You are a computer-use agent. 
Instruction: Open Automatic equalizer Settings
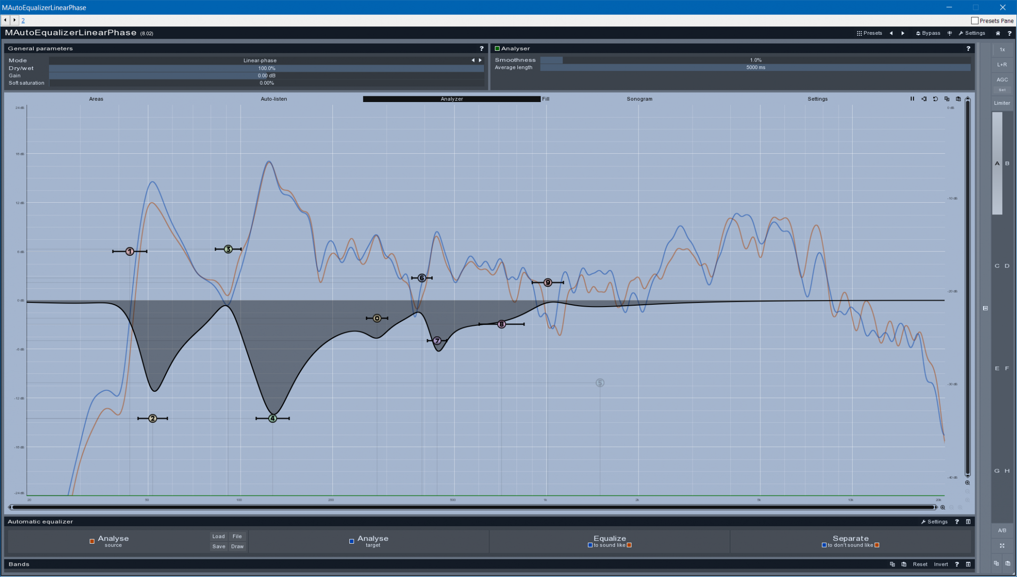pos(934,522)
